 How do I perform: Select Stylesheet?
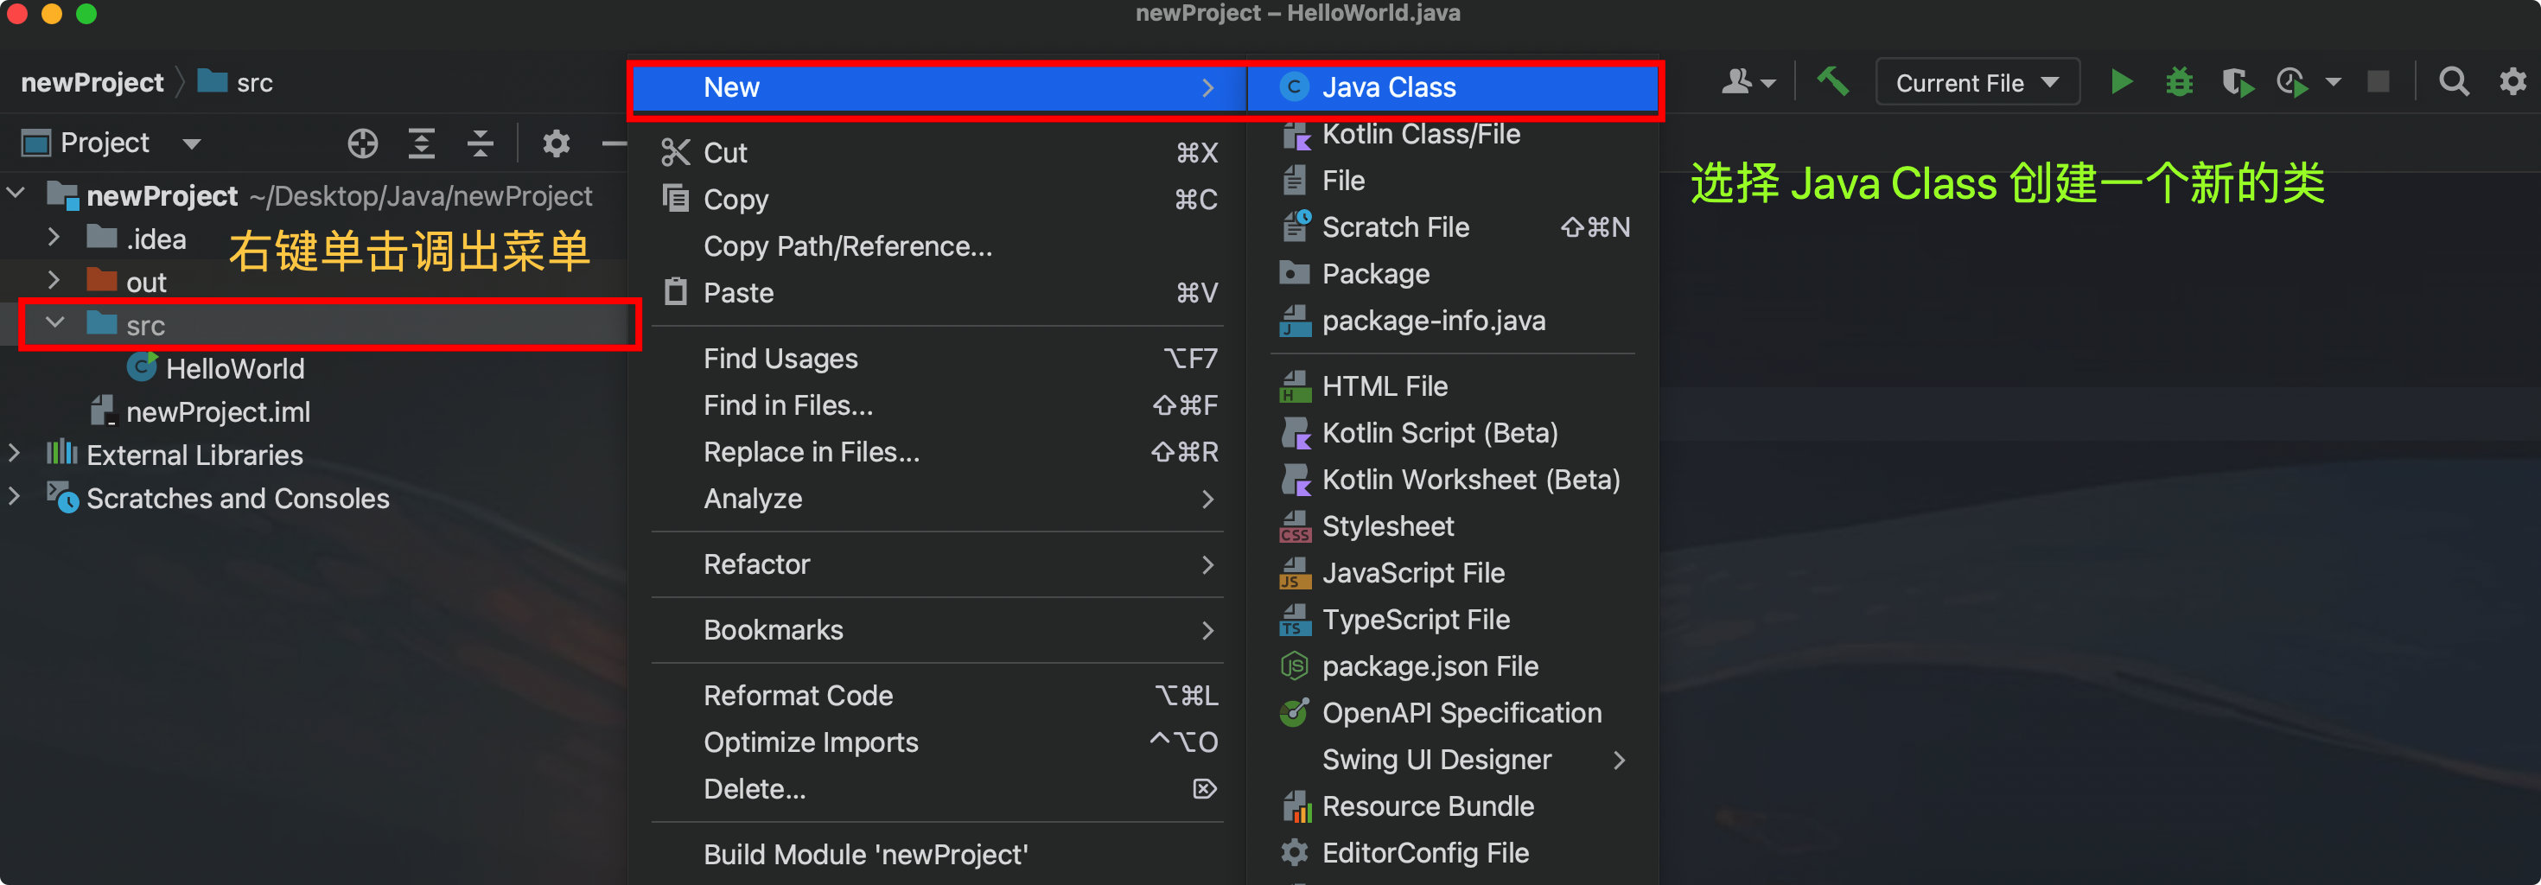click(1453, 525)
